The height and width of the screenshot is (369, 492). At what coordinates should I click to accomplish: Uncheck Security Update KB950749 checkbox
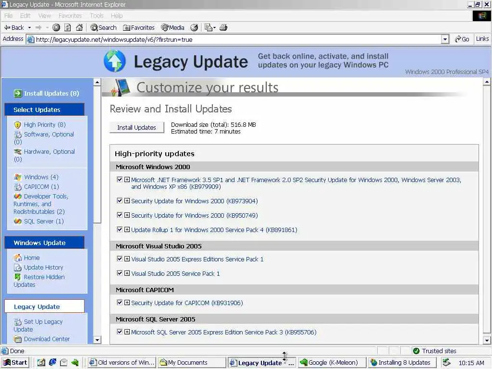(120, 215)
